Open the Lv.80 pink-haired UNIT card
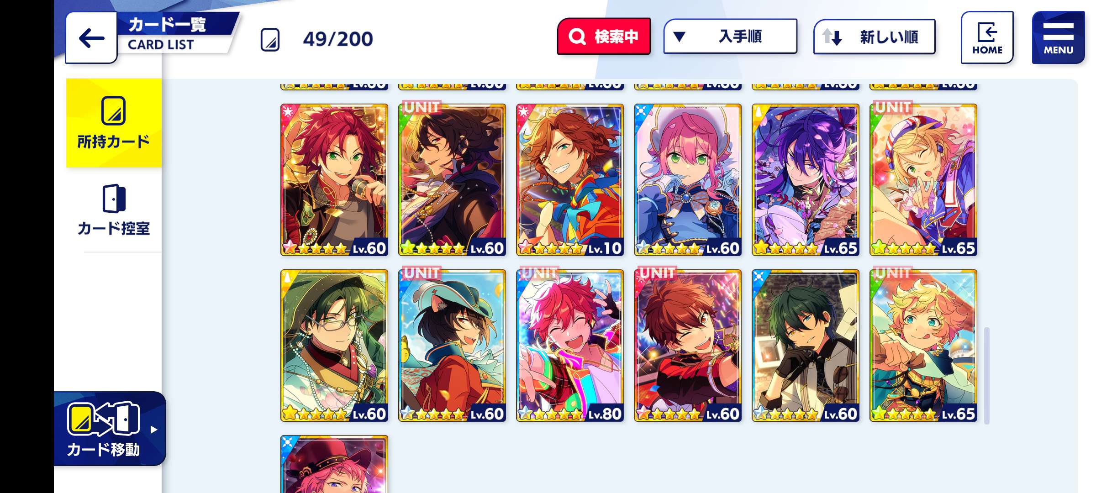The image size is (1096, 493). 570,346
